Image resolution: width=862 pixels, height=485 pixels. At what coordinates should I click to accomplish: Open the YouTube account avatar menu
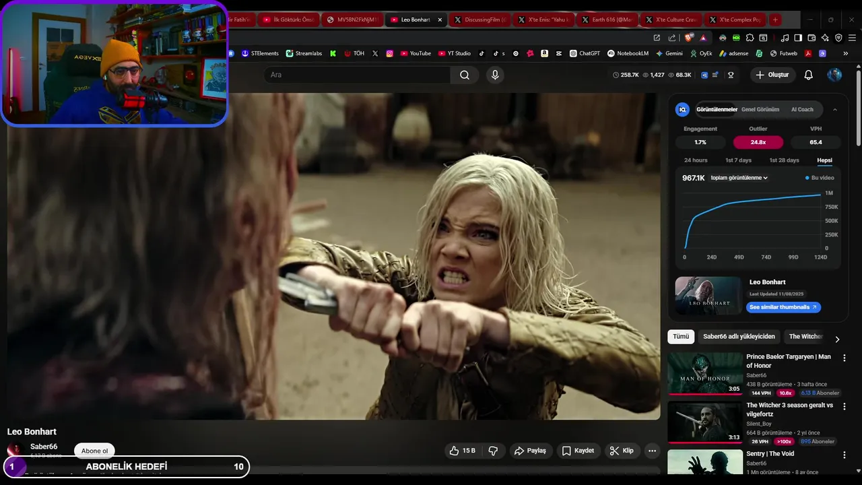pyautogui.click(x=834, y=75)
